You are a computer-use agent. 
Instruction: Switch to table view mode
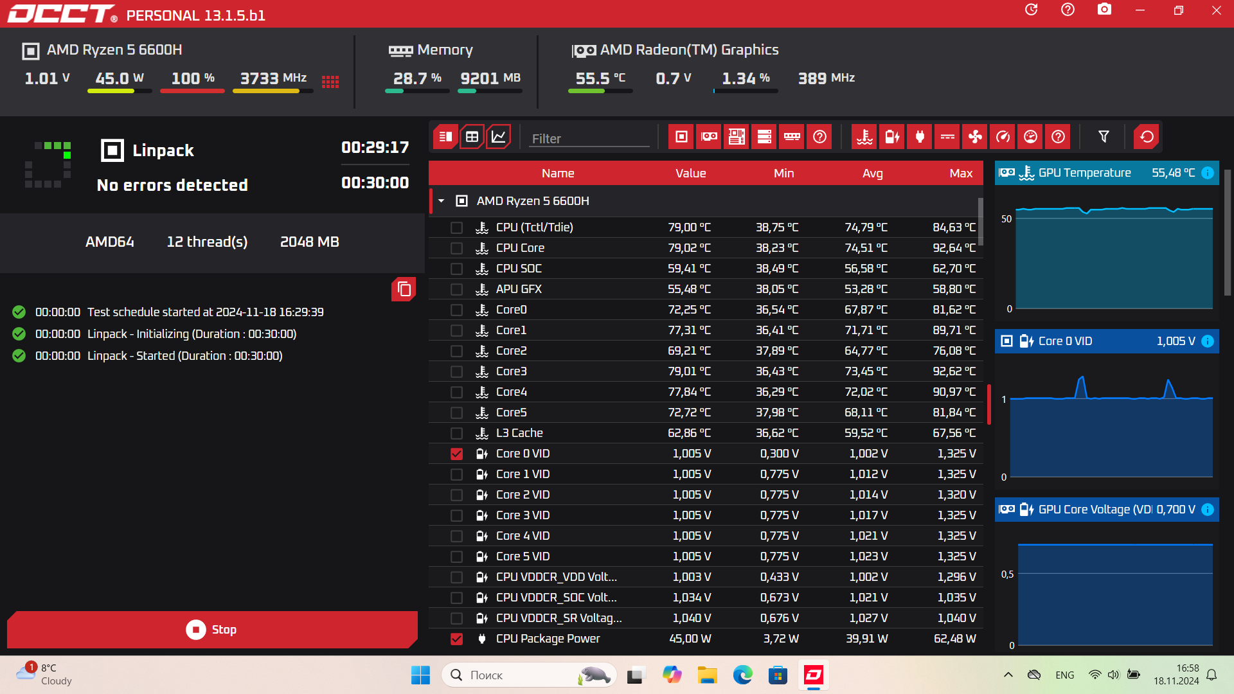[x=472, y=137]
